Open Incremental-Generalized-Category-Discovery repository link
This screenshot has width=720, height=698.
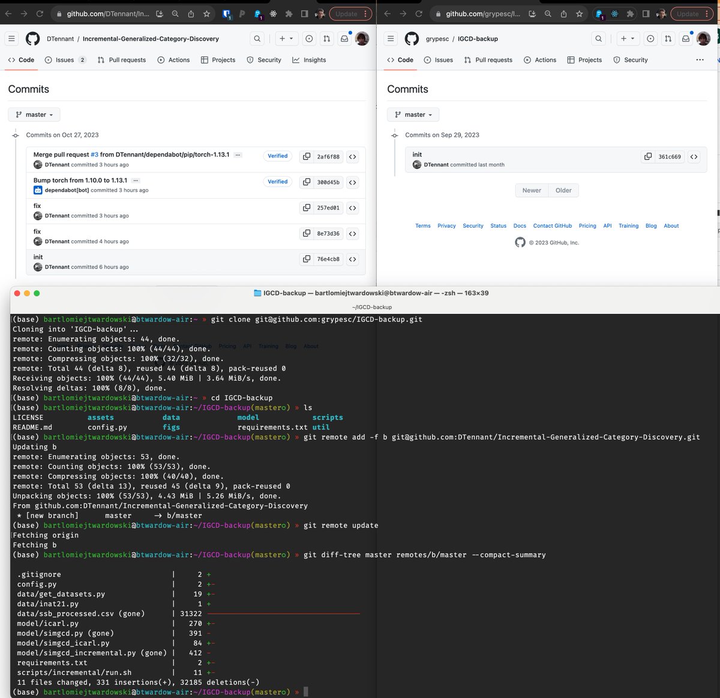coord(151,38)
